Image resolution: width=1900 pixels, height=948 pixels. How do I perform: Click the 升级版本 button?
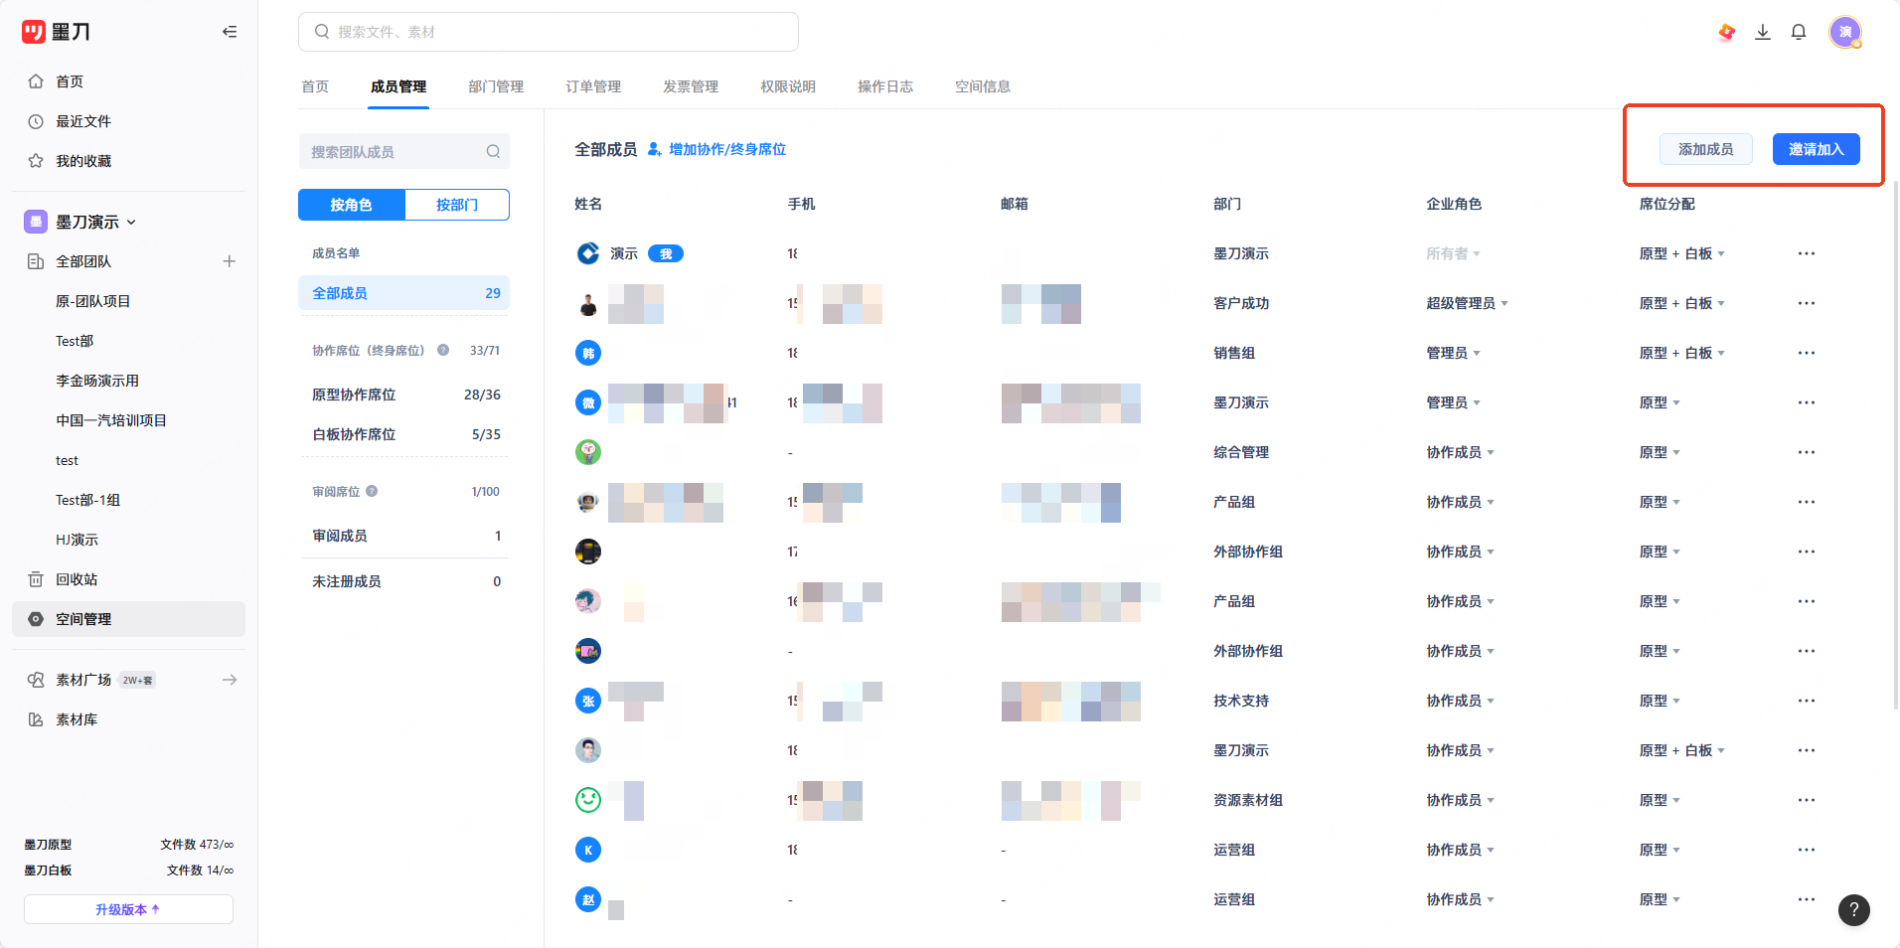point(128,909)
